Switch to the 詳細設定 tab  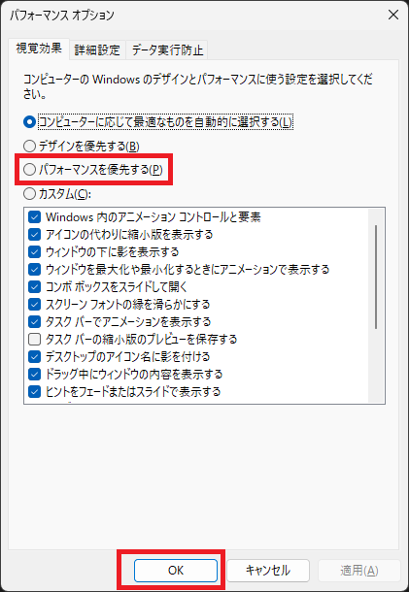pyautogui.click(x=97, y=50)
